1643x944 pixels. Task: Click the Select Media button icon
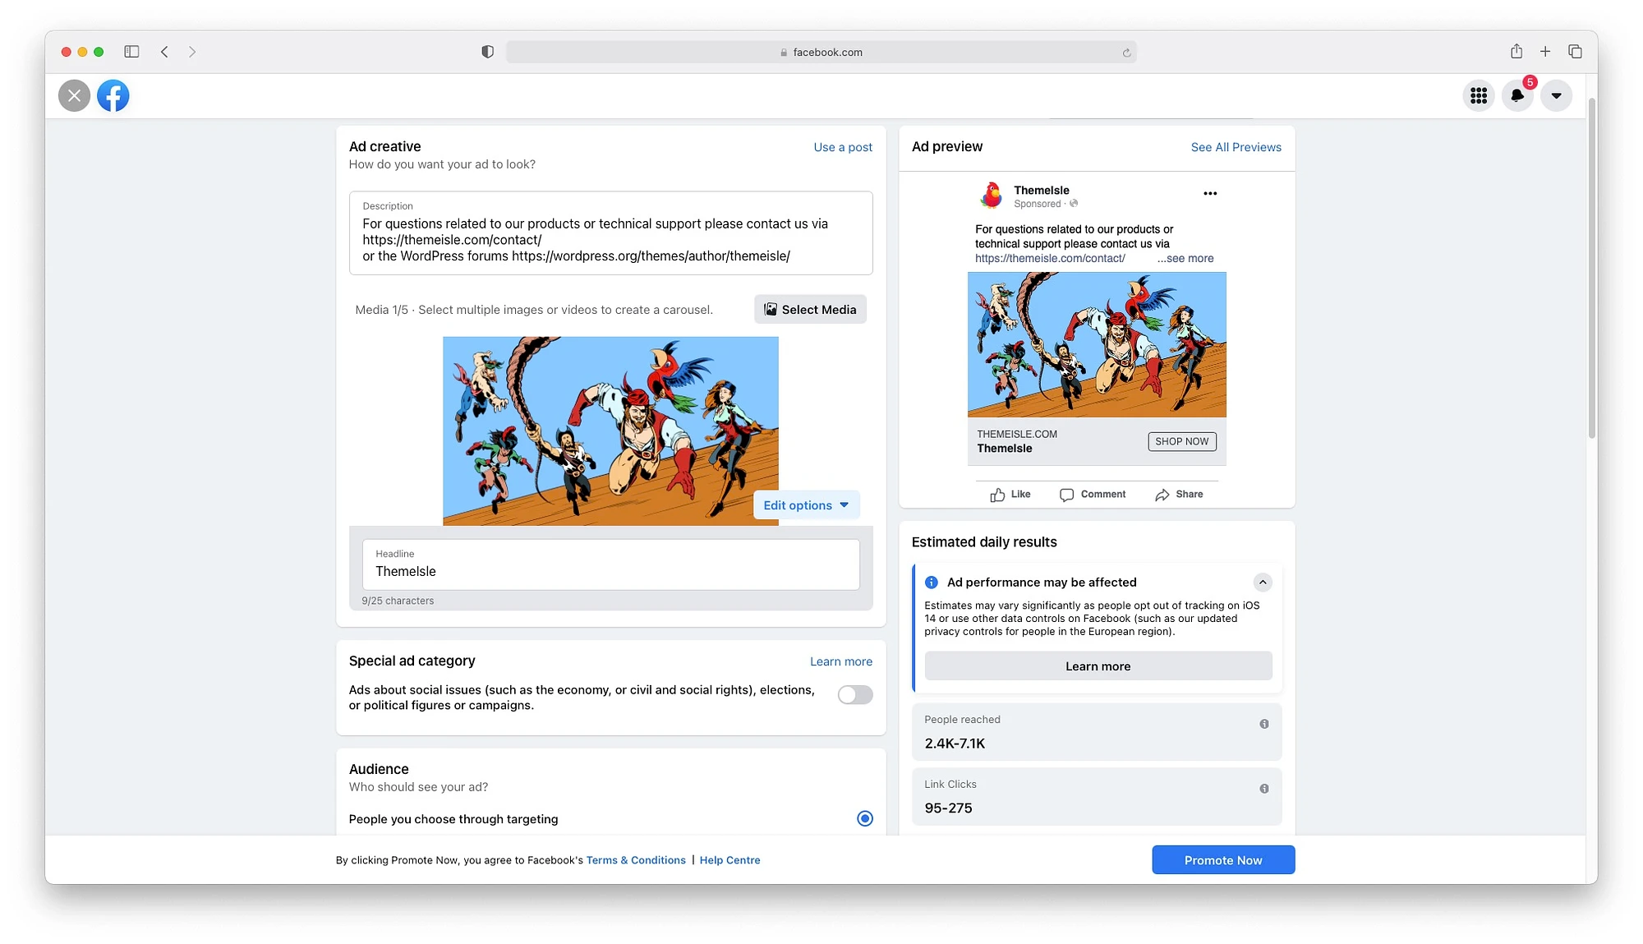[770, 308]
